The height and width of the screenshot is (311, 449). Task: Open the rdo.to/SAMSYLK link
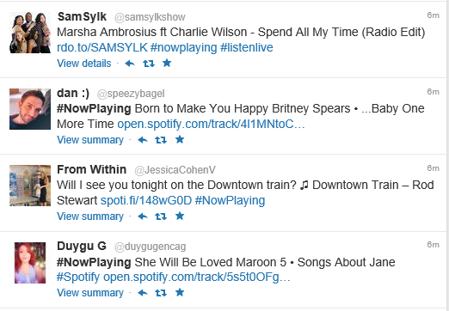[102, 47]
